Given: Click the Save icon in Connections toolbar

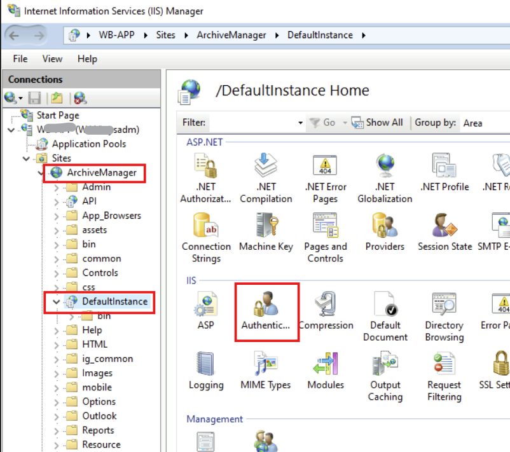Looking at the screenshot, I should click(34, 98).
